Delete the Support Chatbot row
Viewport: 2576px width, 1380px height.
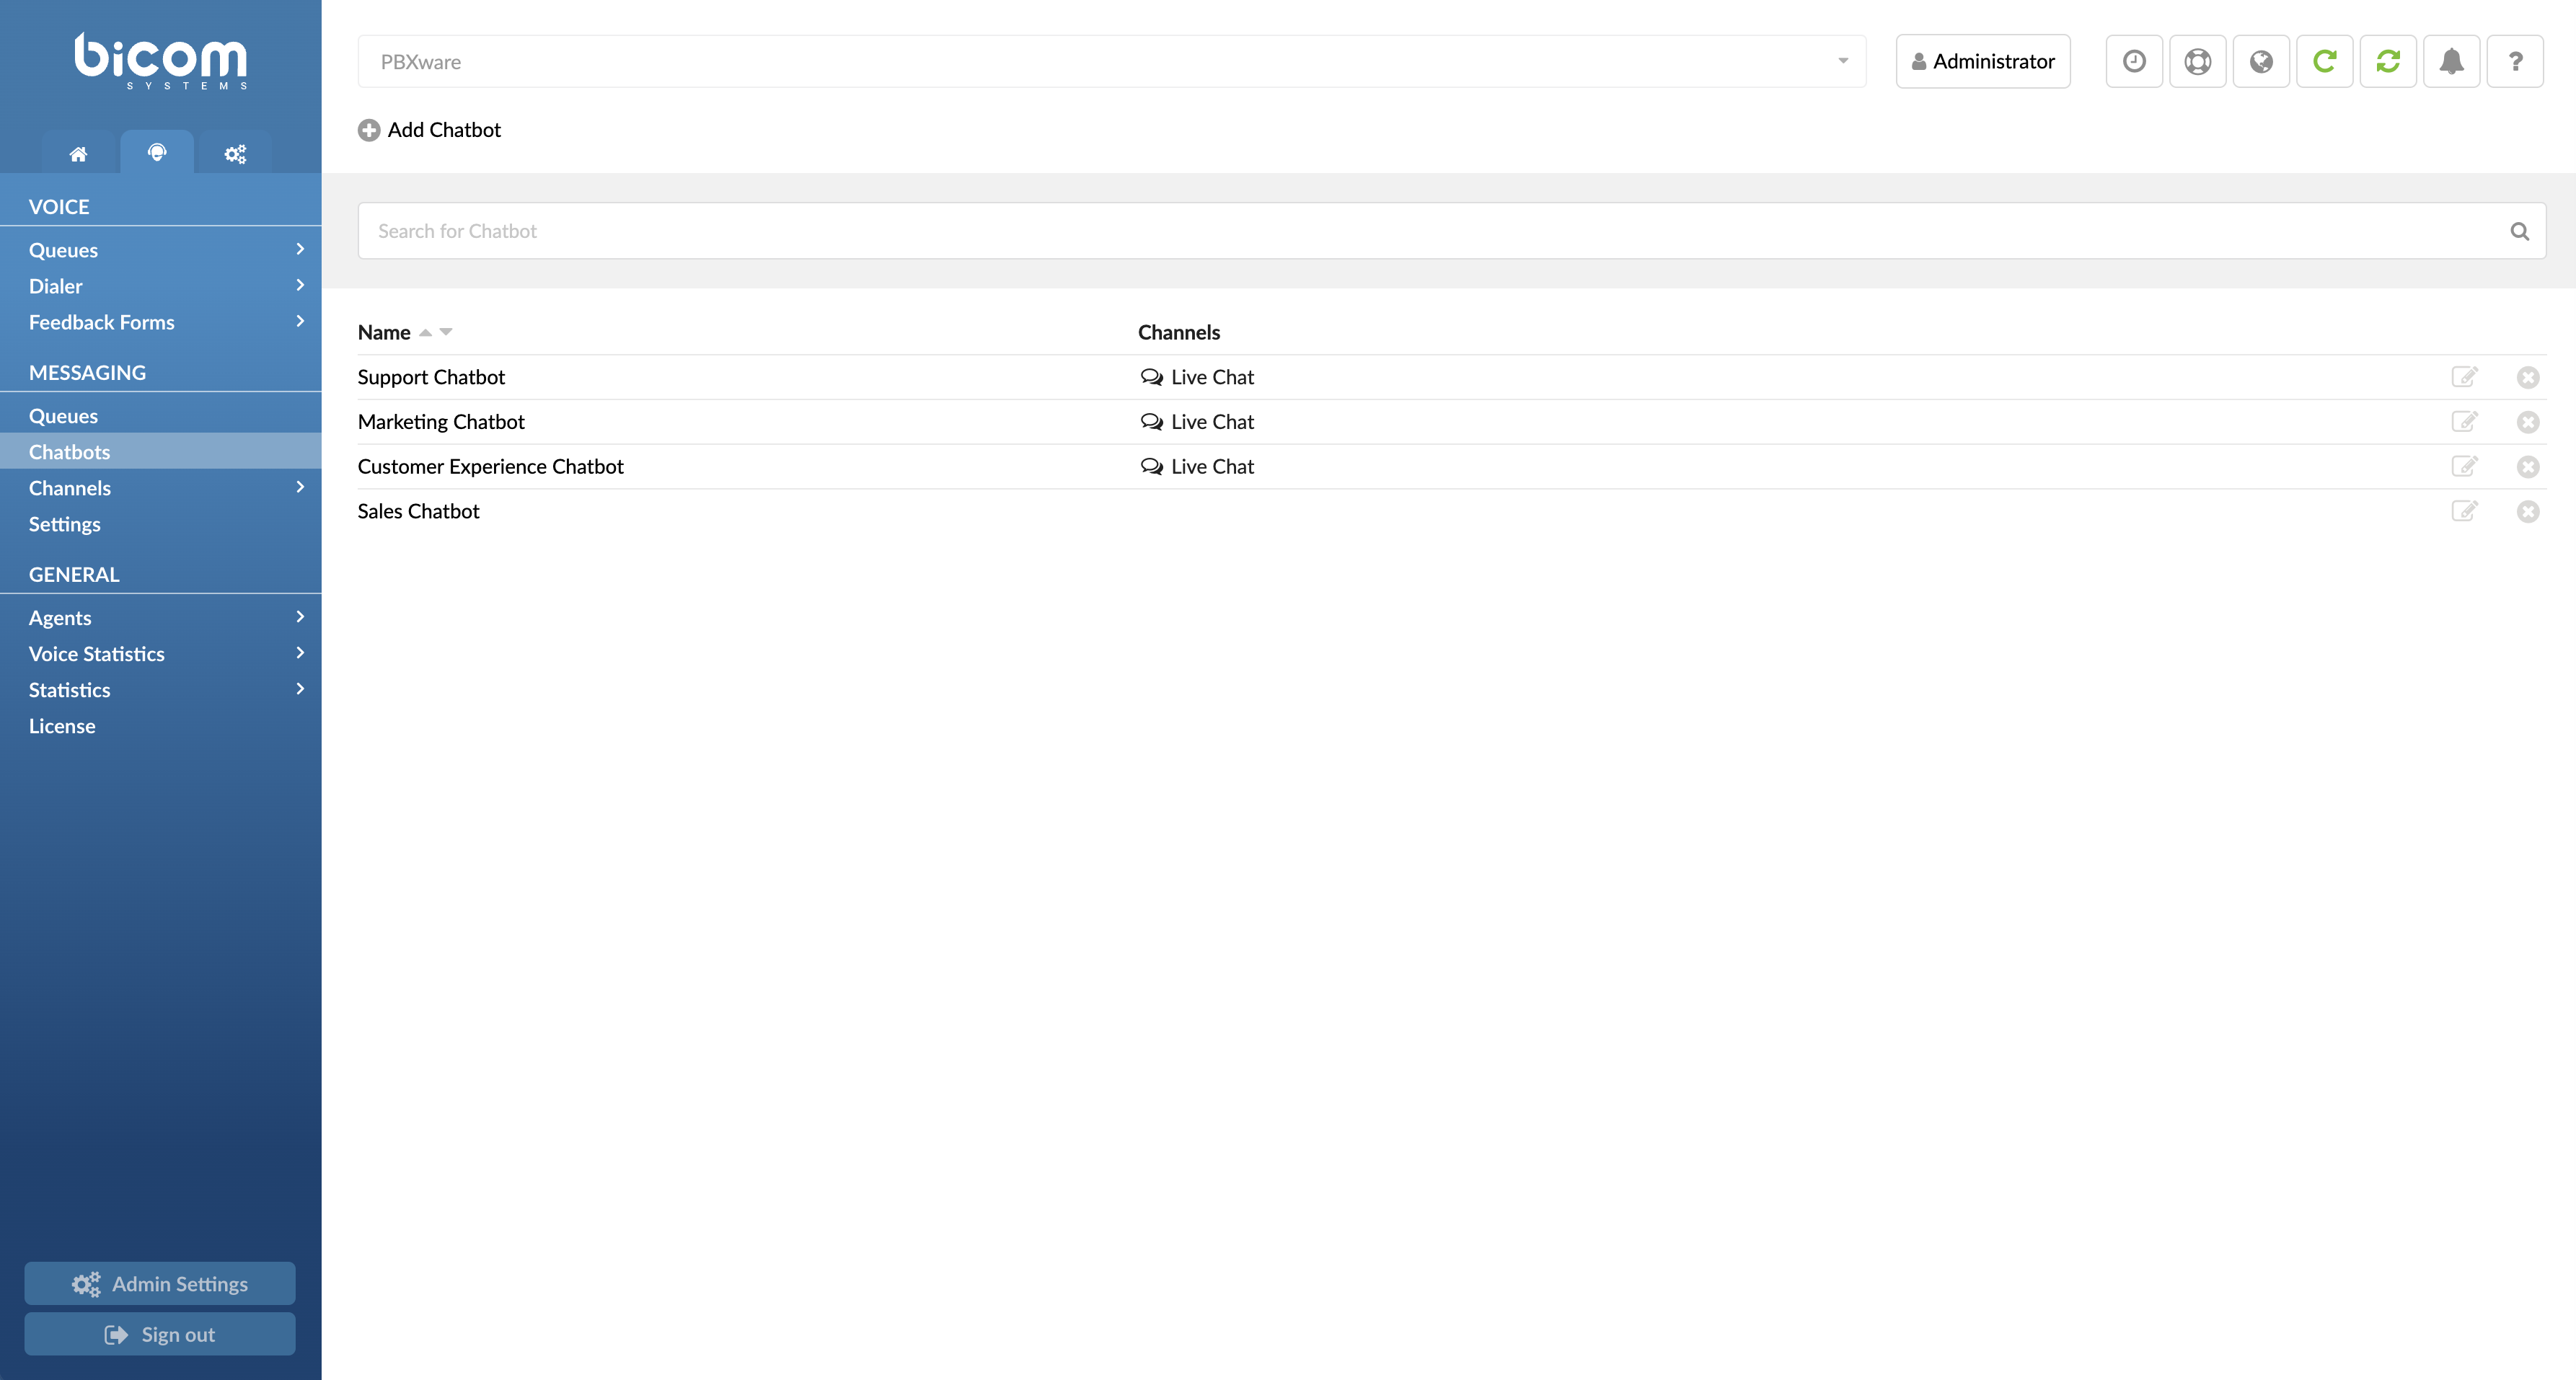2528,377
